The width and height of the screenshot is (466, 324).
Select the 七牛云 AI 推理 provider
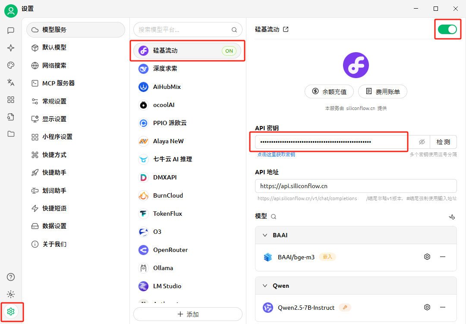click(187, 159)
